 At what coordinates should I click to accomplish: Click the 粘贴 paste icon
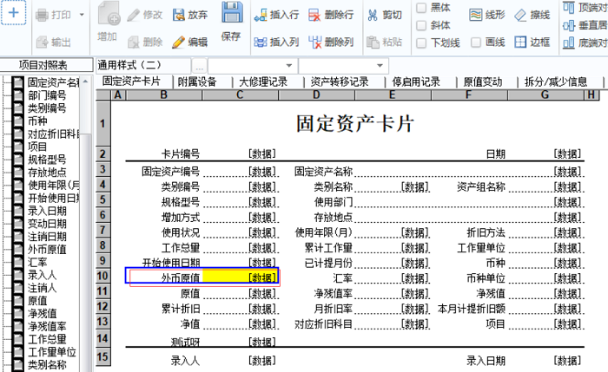pyautogui.click(x=373, y=42)
